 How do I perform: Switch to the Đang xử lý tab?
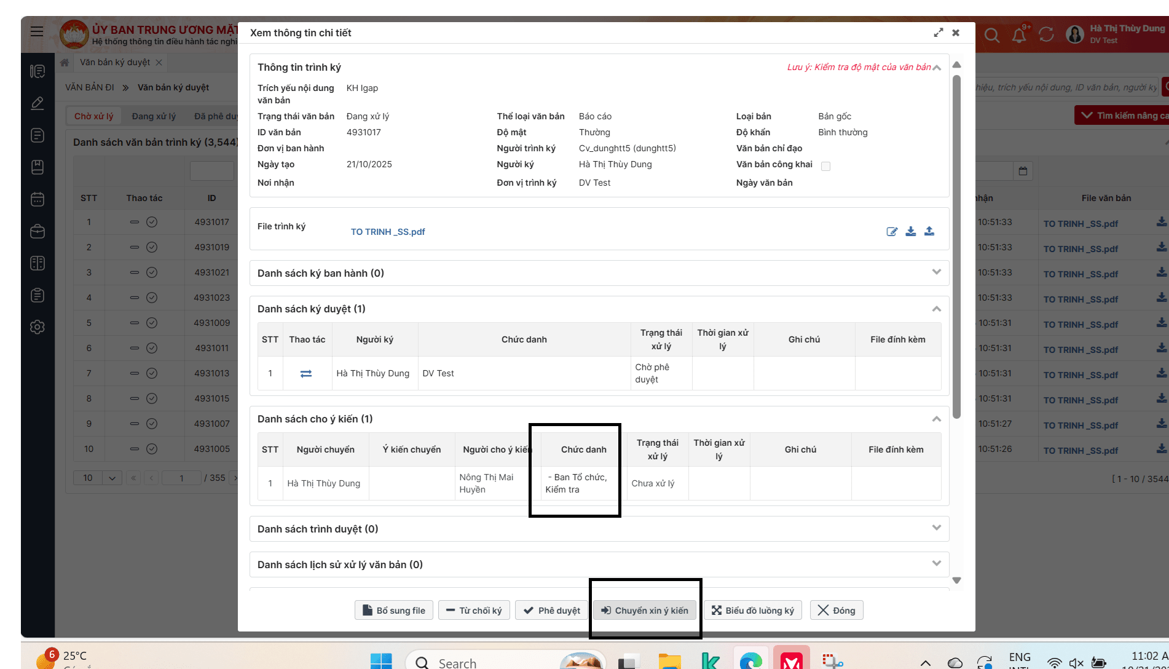154,116
